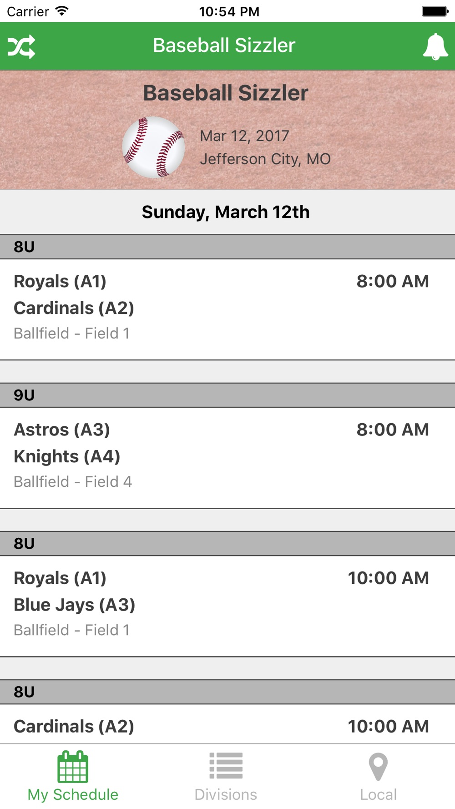The image size is (455, 809).
Task: Tap the Local map pin icon
Action: [x=378, y=767]
